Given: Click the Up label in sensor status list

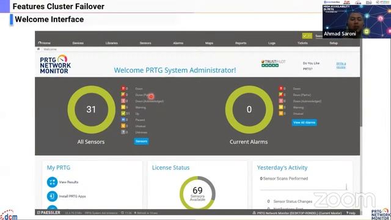Looking at the screenshot, I should 137,114.
